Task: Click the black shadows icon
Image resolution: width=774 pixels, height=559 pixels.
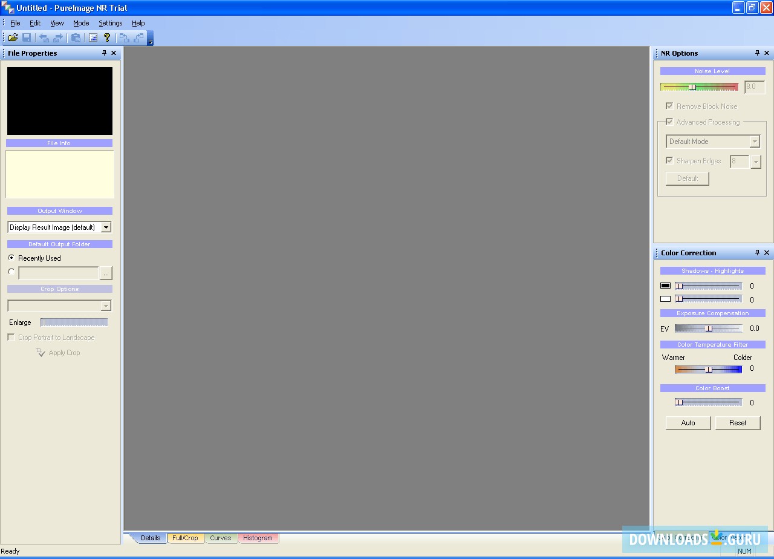Action: (x=666, y=286)
